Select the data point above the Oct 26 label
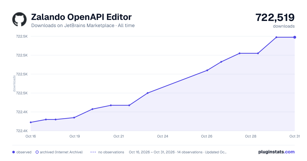307x161 pixels. 207,70
